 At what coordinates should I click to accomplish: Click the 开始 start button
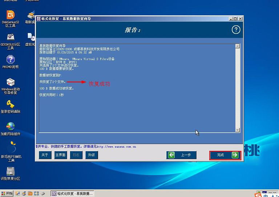tap(7, 193)
